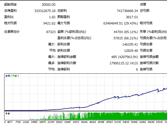Select profit trades value 57815 (66.21%)
Viewport: 167px width, 125px height.
(126, 38)
